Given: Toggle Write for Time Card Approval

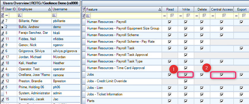Looking at the screenshot, I should pyautogui.click(x=186, y=68).
